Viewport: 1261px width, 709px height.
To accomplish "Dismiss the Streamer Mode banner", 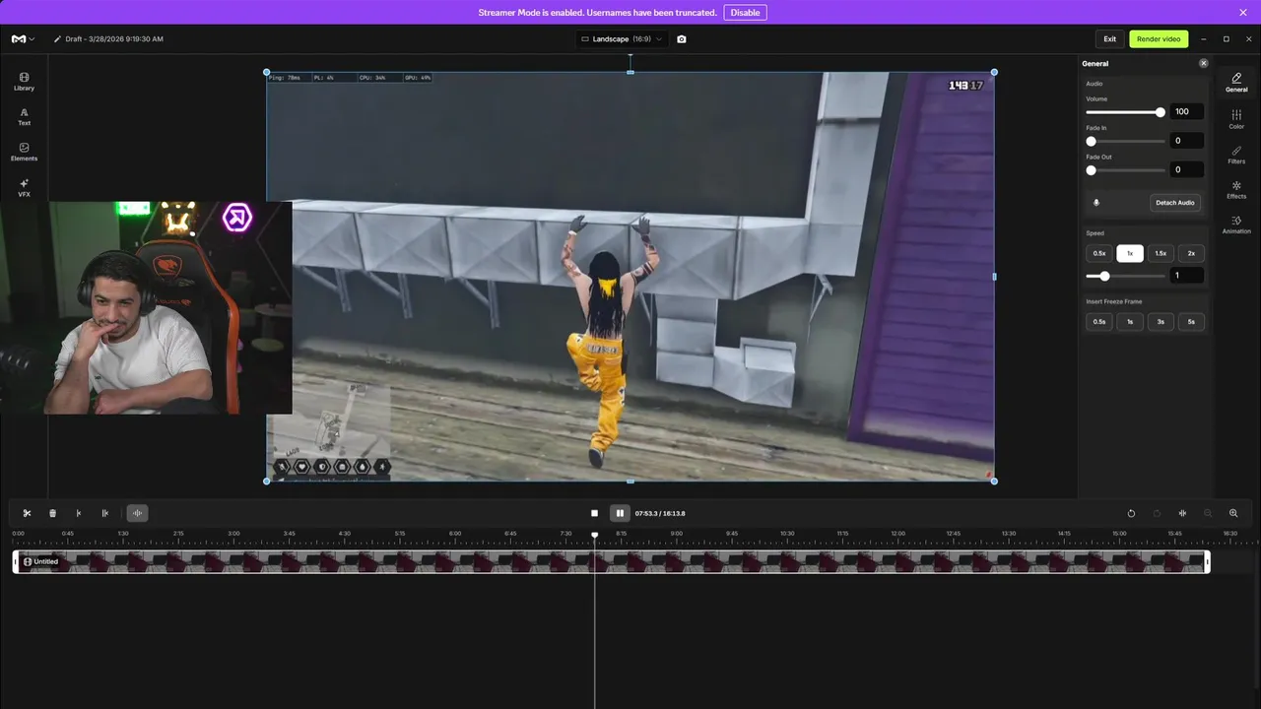I will 1243,13.
